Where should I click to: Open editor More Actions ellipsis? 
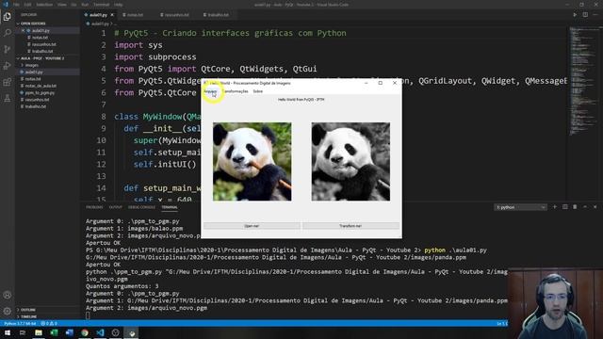595,15
